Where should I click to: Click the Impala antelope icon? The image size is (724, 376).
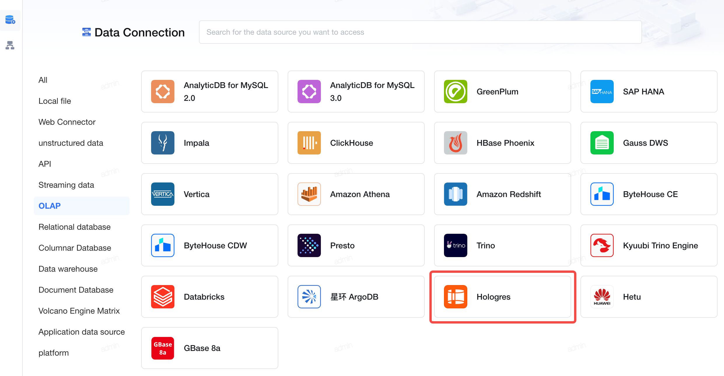click(163, 143)
